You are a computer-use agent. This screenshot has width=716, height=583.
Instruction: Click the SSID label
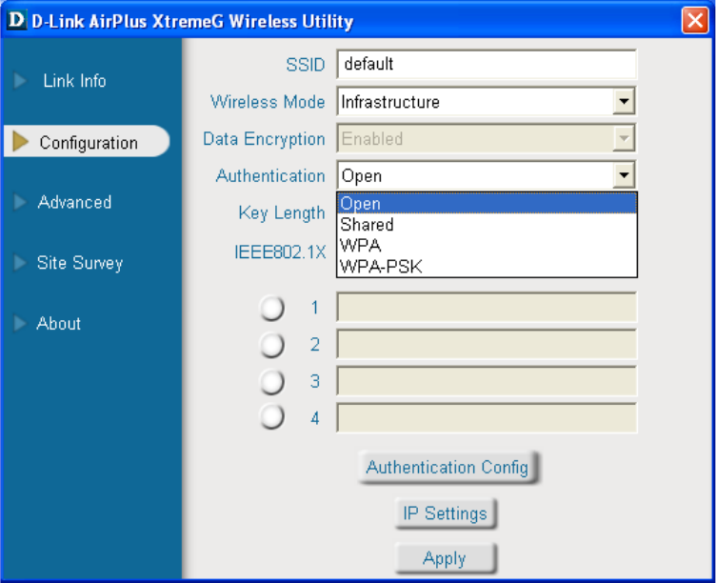click(x=306, y=65)
